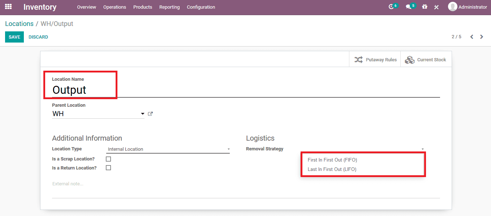The width and height of the screenshot is (491, 216).
Task: Open the activities clock icon
Action: [391, 7]
